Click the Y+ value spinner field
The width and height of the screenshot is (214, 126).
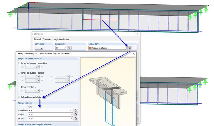pos(32,77)
